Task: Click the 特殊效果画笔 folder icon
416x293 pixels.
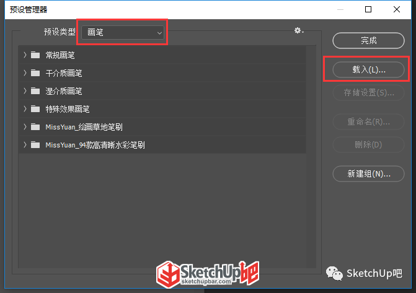Action: (x=35, y=109)
